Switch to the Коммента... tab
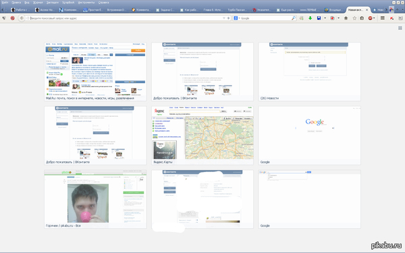Image resolution: width=405 pixels, height=253 pixels. (141, 10)
